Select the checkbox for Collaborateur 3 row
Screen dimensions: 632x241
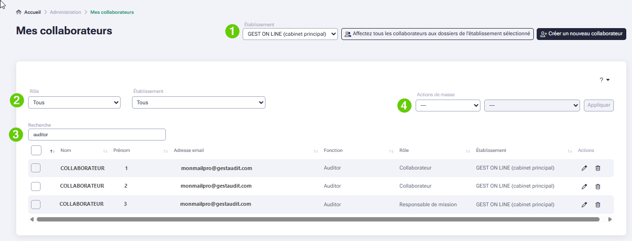point(36,205)
